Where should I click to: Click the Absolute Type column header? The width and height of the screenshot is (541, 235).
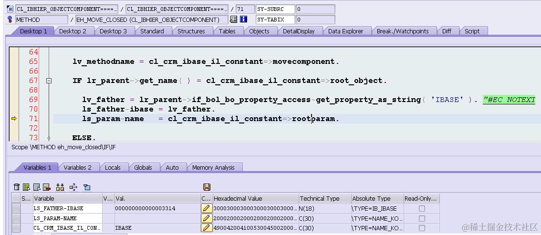click(377, 198)
